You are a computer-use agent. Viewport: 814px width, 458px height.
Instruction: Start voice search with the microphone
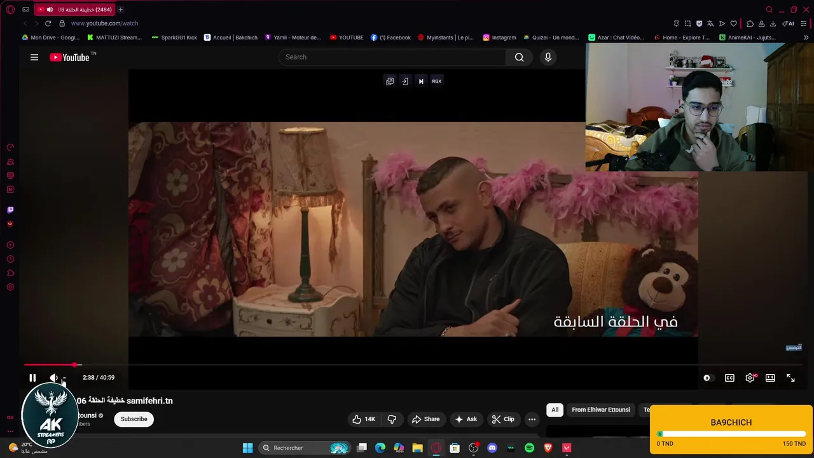[548, 57]
